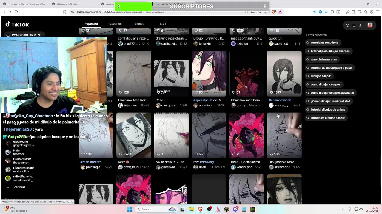Click the taskbar clock showing 20:42
Image resolution: width=382 pixels, height=214 pixels.
tap(375, 209)
